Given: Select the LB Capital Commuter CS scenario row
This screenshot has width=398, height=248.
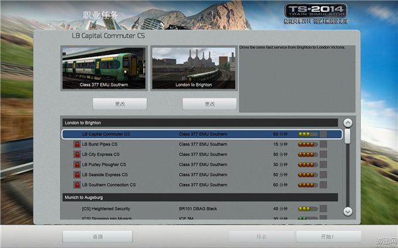Looking at the screenshot, I should [202, 134].
